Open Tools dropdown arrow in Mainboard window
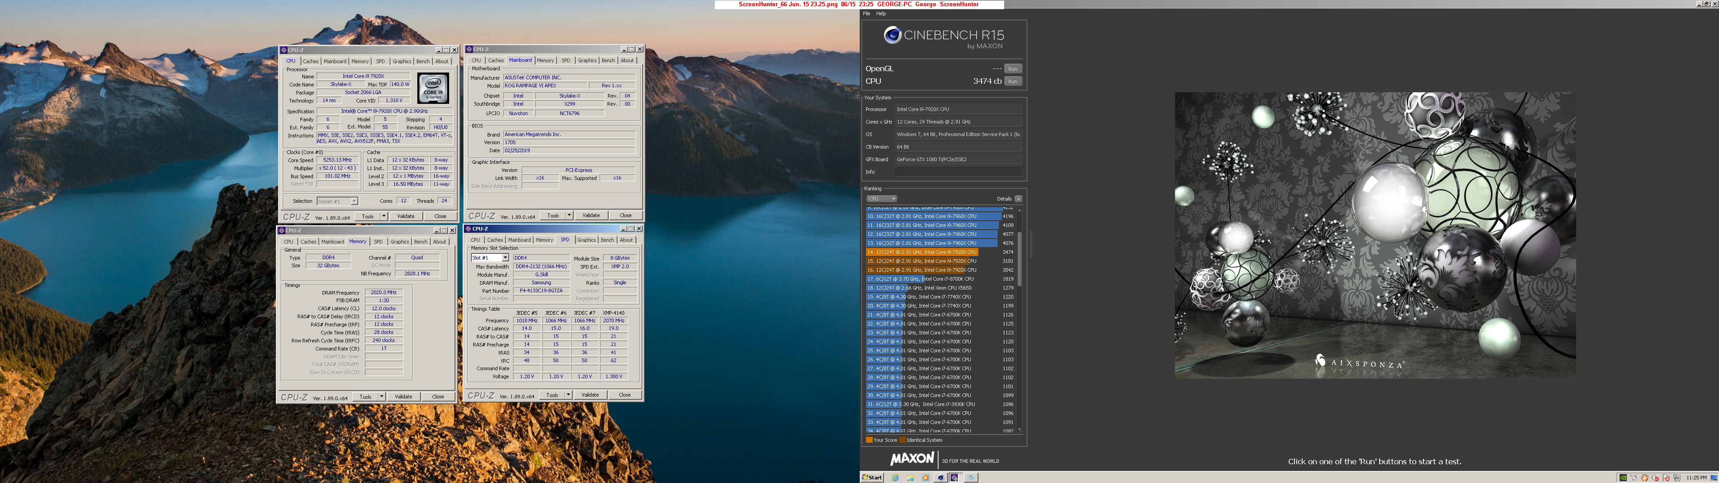 click(x=569, y=215)
